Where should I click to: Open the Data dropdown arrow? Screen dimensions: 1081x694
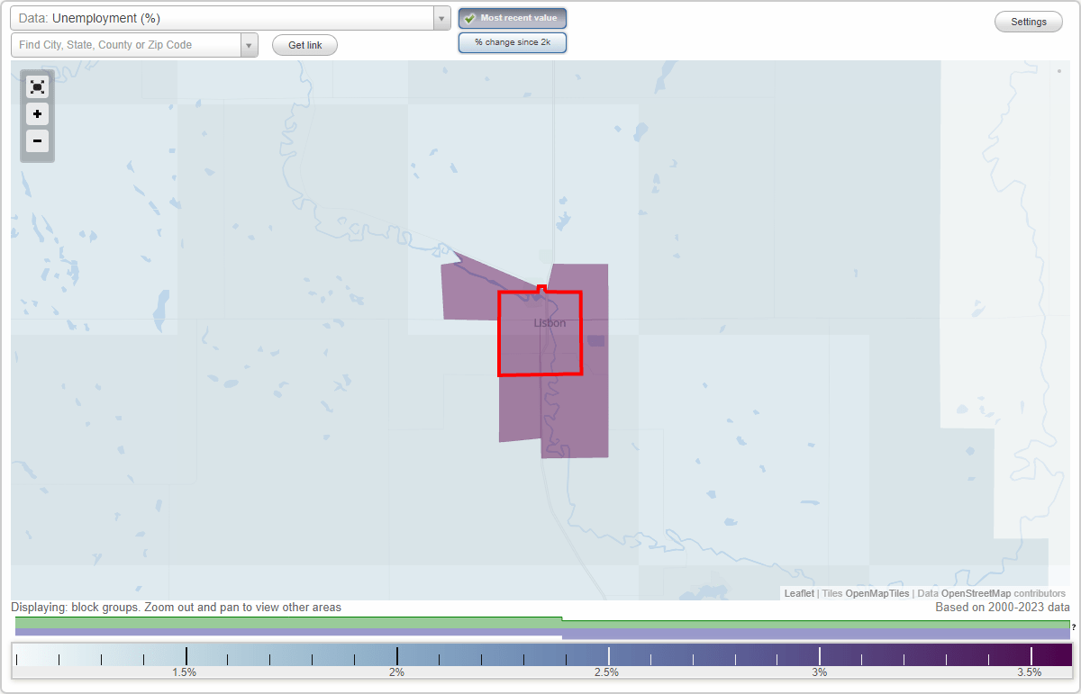coord(441,17)
